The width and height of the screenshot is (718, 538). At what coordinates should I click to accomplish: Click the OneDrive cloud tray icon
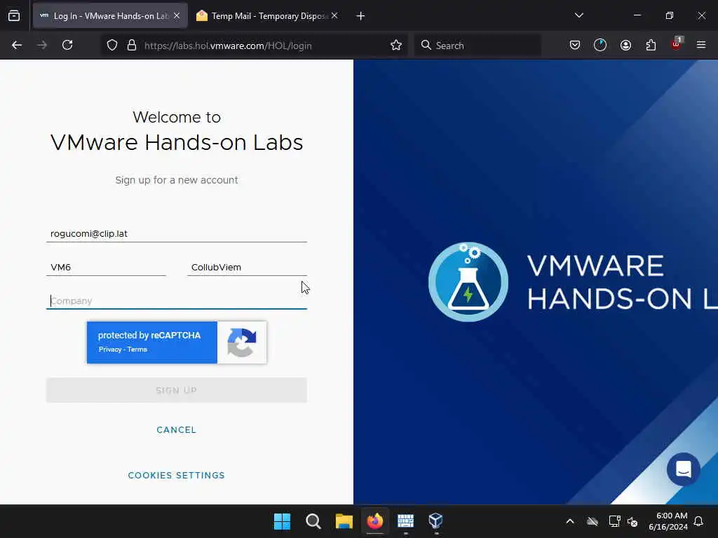click(x=592, y=521)
